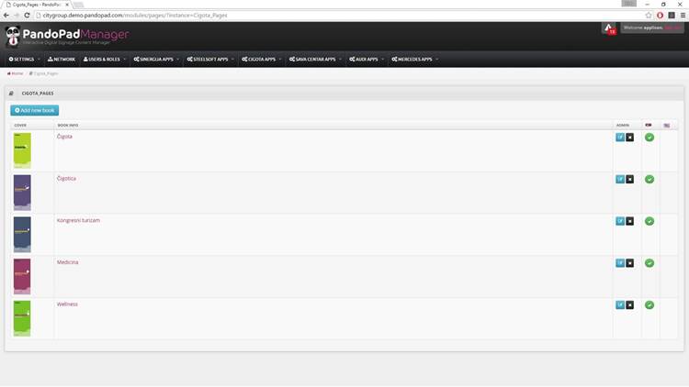The image size is (689, 387).
Task: Open the Wellness book link
Action: [x=67, y=304]
